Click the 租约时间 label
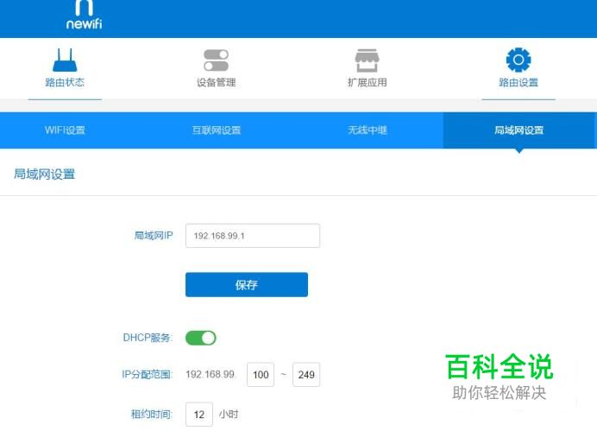The width and height of the screenshot is (597, 431). point(152,415)
